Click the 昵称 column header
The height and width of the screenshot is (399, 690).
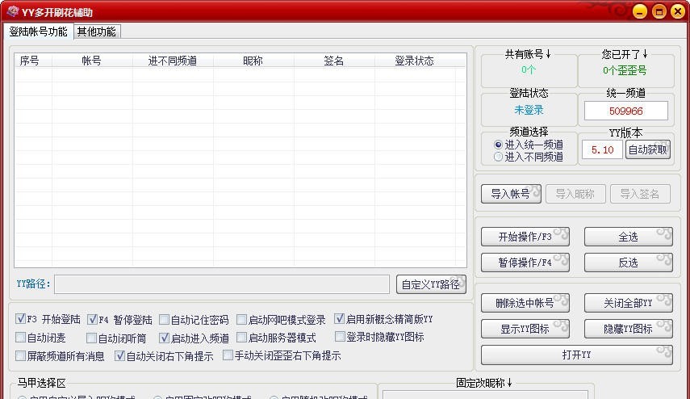[253, 61]
